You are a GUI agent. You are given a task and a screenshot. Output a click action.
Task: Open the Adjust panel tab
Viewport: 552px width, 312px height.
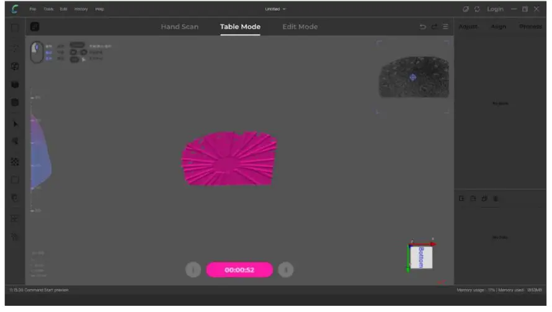coord(468,27)
